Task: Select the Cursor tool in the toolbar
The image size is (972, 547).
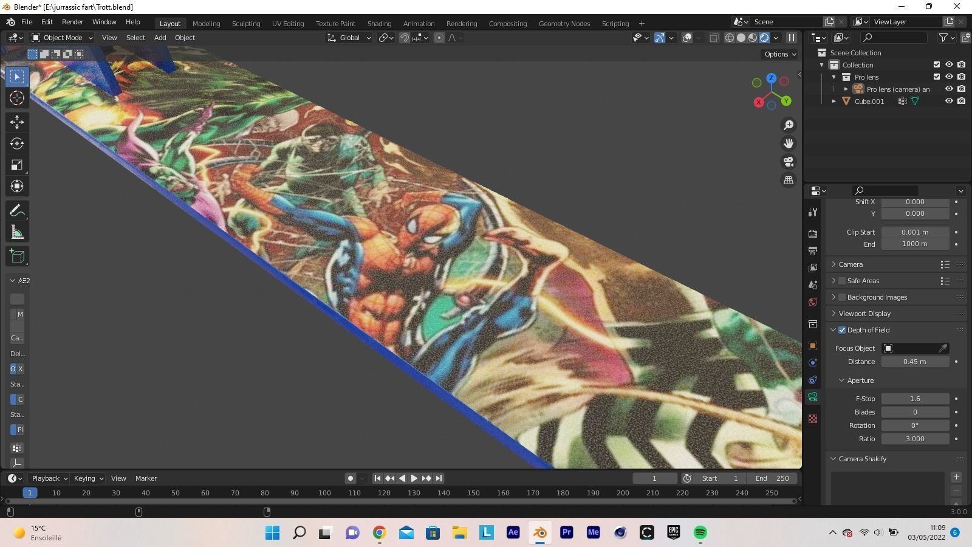Action: coord(17,98)
